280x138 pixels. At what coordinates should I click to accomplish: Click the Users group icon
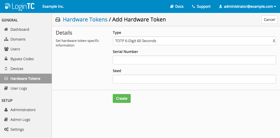coord(6,49)
